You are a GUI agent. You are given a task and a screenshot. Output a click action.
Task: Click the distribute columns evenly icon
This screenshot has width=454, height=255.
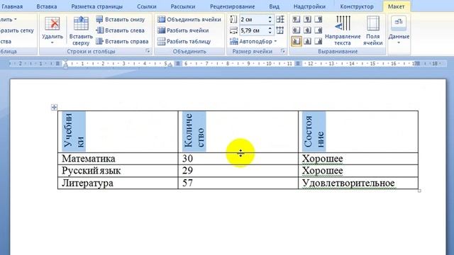[280, 30]
